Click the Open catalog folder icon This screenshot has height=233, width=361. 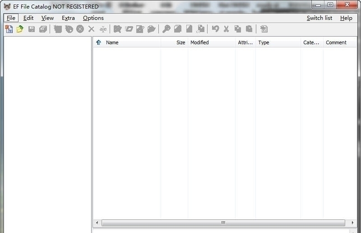pos(20,29)
